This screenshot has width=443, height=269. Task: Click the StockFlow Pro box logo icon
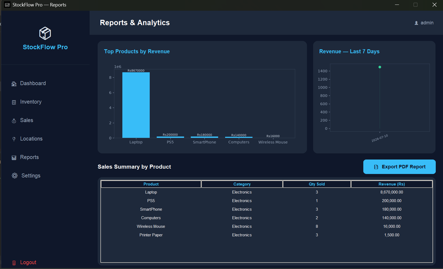click(45, 33)
